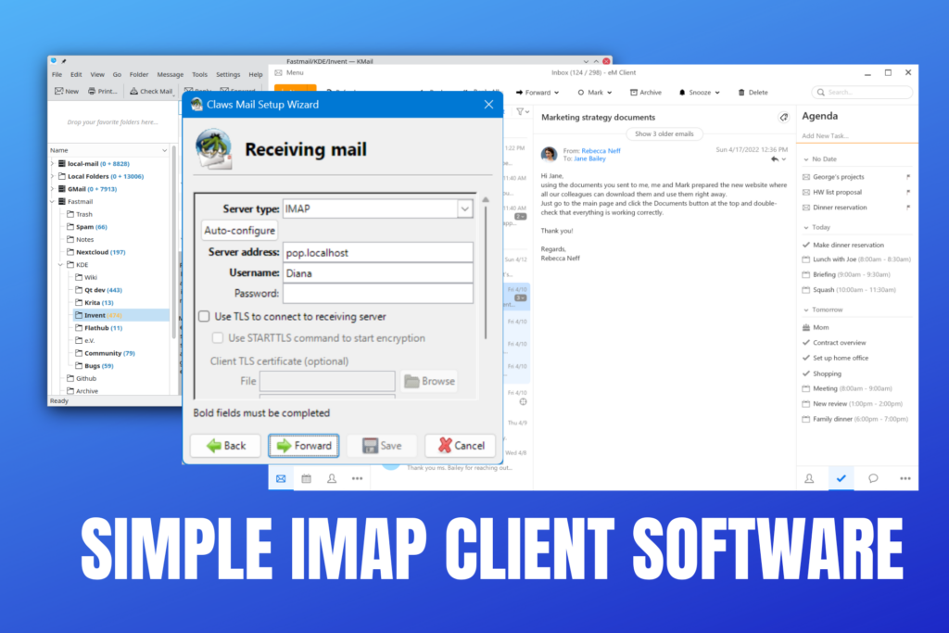Mark the Shopping agenda task complete
This screenshot has height=633, width=949.
click(804, 373)
